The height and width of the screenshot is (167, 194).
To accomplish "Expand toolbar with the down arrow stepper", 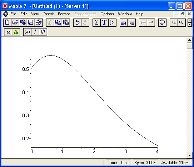I will click(190, 25).
